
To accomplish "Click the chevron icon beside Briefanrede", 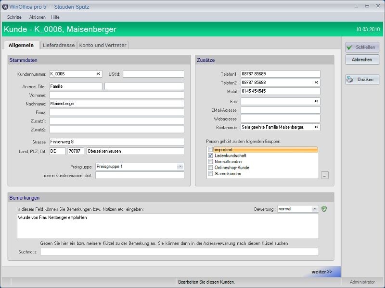I will (316, 127).
